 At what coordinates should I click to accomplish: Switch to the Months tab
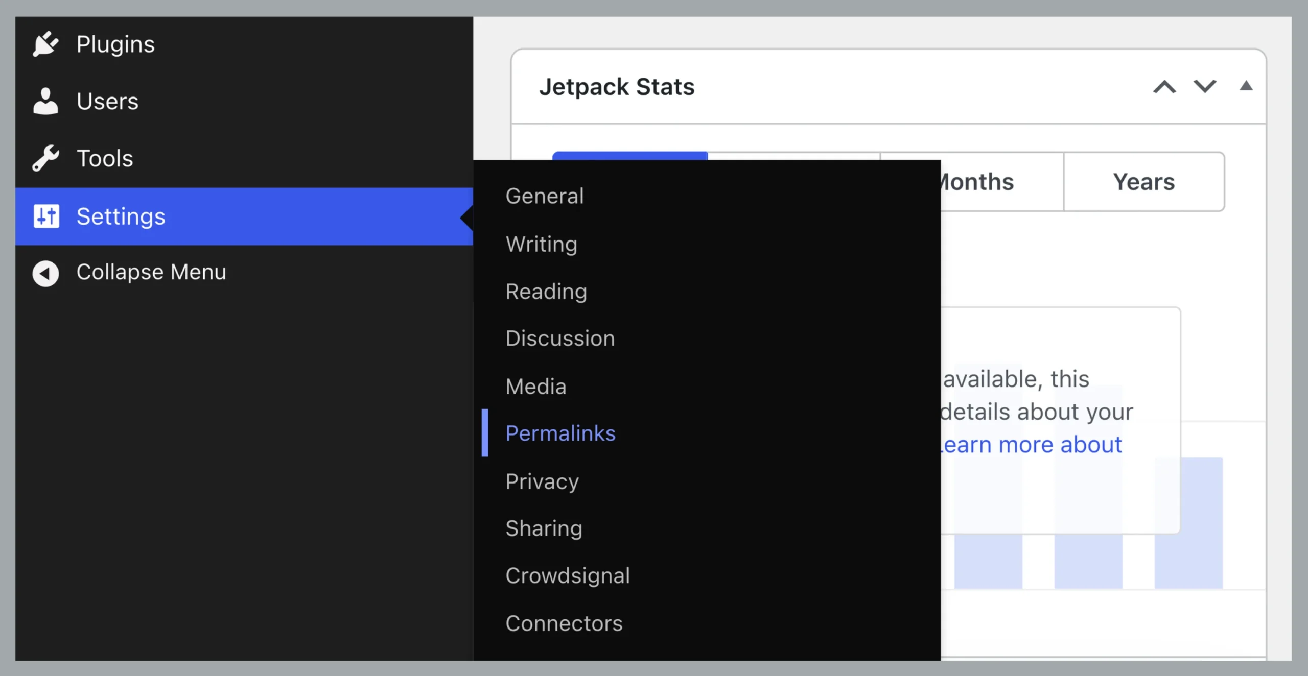(1002, 182)
